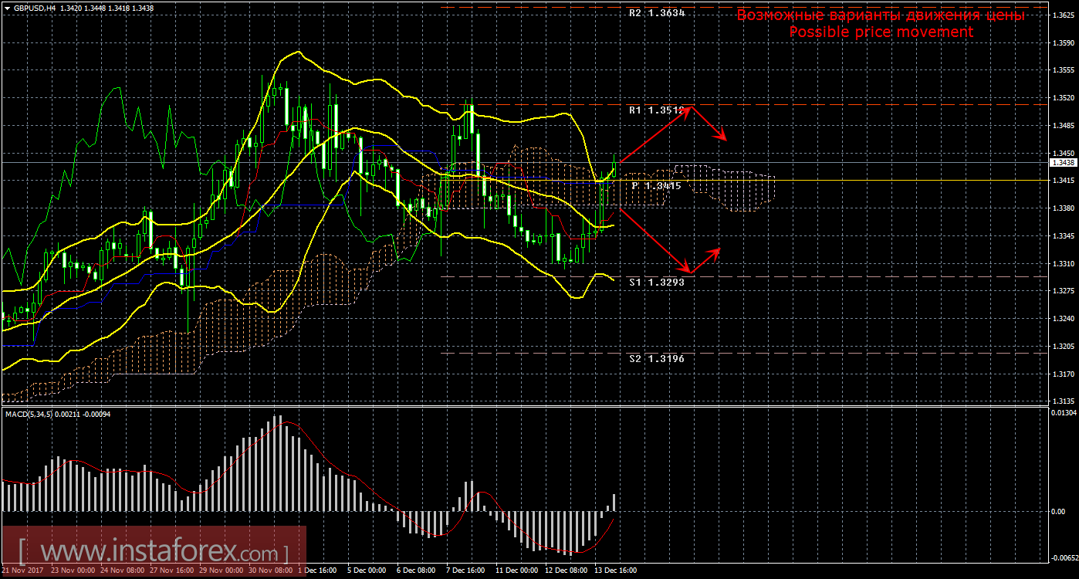This screenshot has width=1079, height=579.
Task: Click the triangle arrow beside GBPUSD,H4 title
Action: [6, 8]
